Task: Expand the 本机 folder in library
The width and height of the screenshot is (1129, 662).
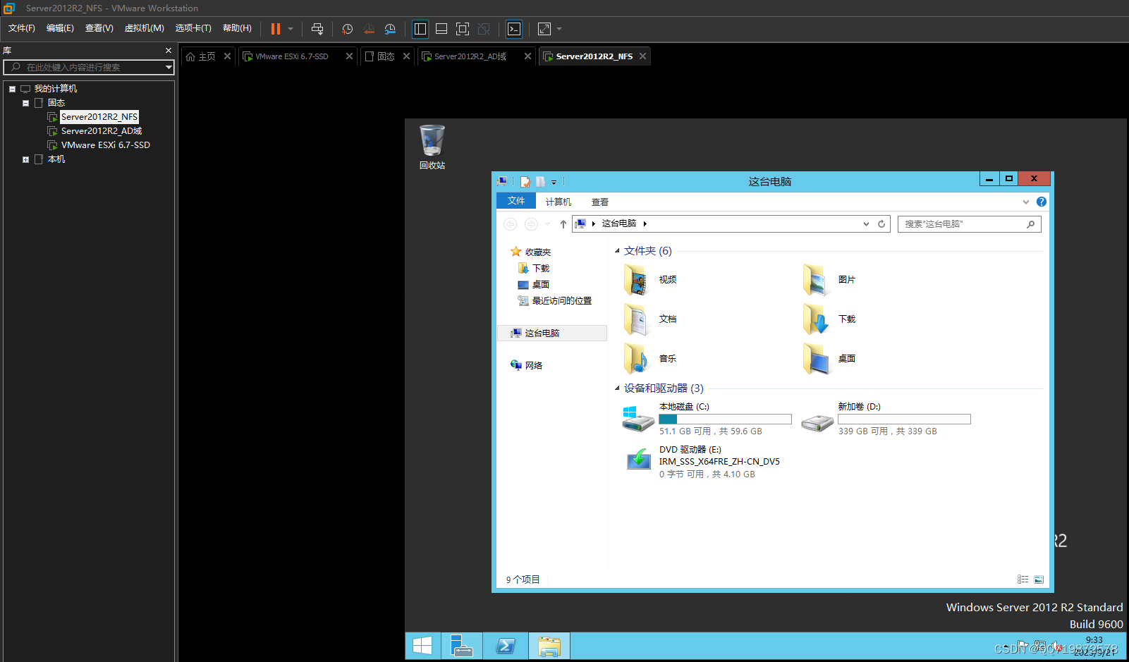Action: pos(26,159)
